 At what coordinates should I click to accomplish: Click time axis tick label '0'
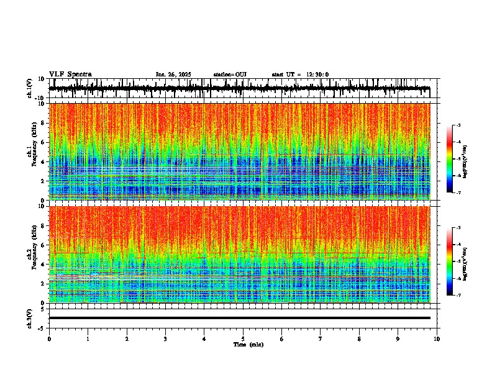[x=49, y=339]
